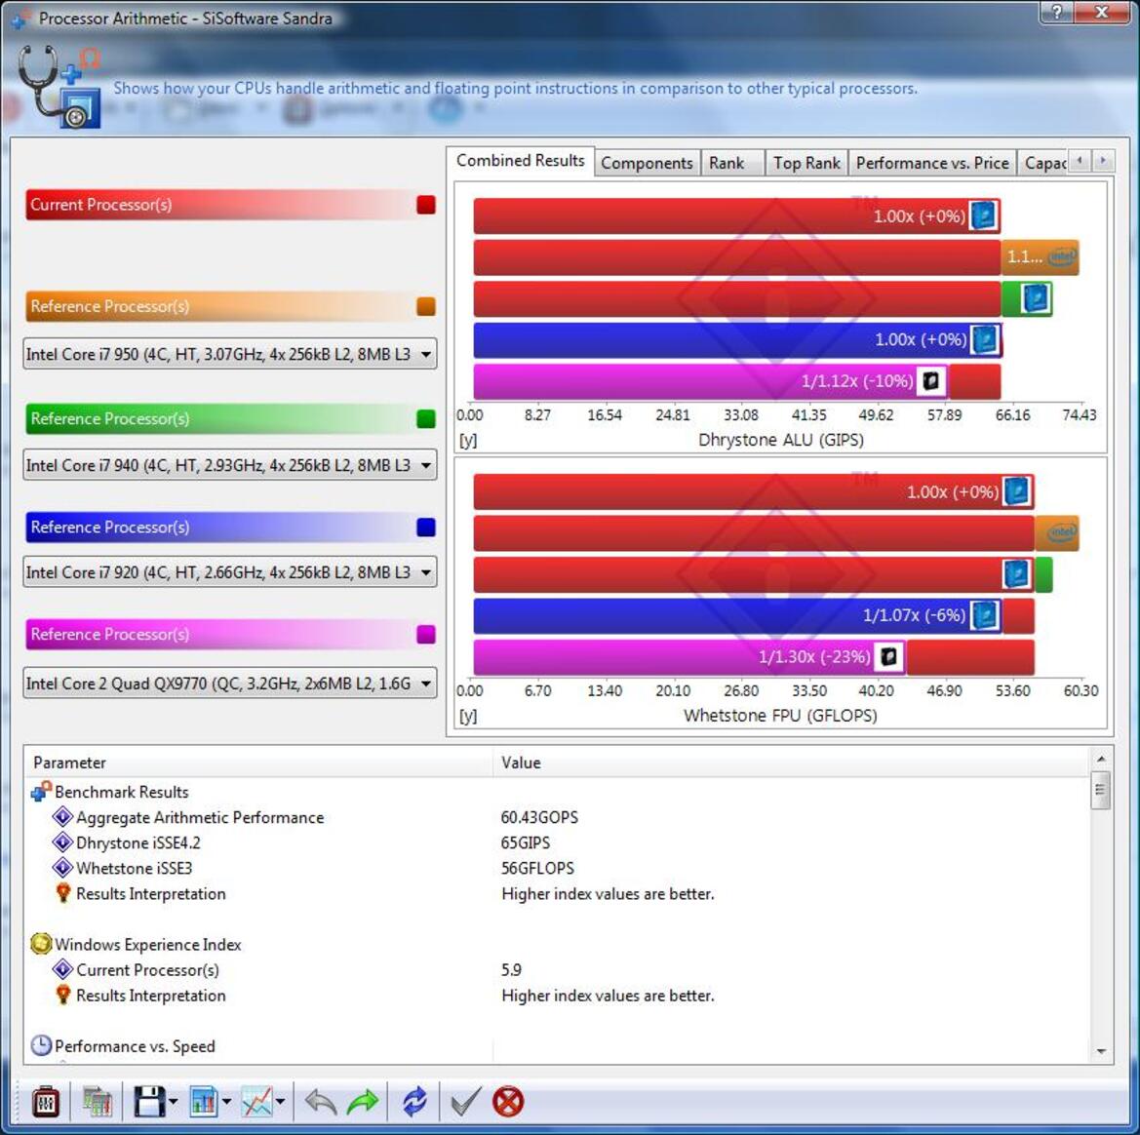Select the Aggregate Arithmetic Performance row
Image resolution: width=1140 pixels, height=1135 pixels.
pos(557,817)
